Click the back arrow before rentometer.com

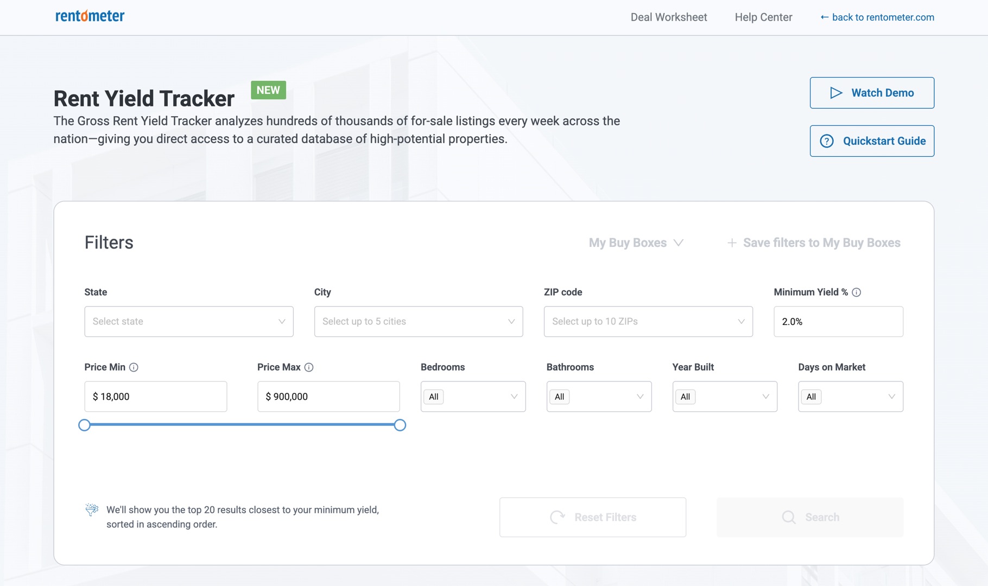point(824,17)
